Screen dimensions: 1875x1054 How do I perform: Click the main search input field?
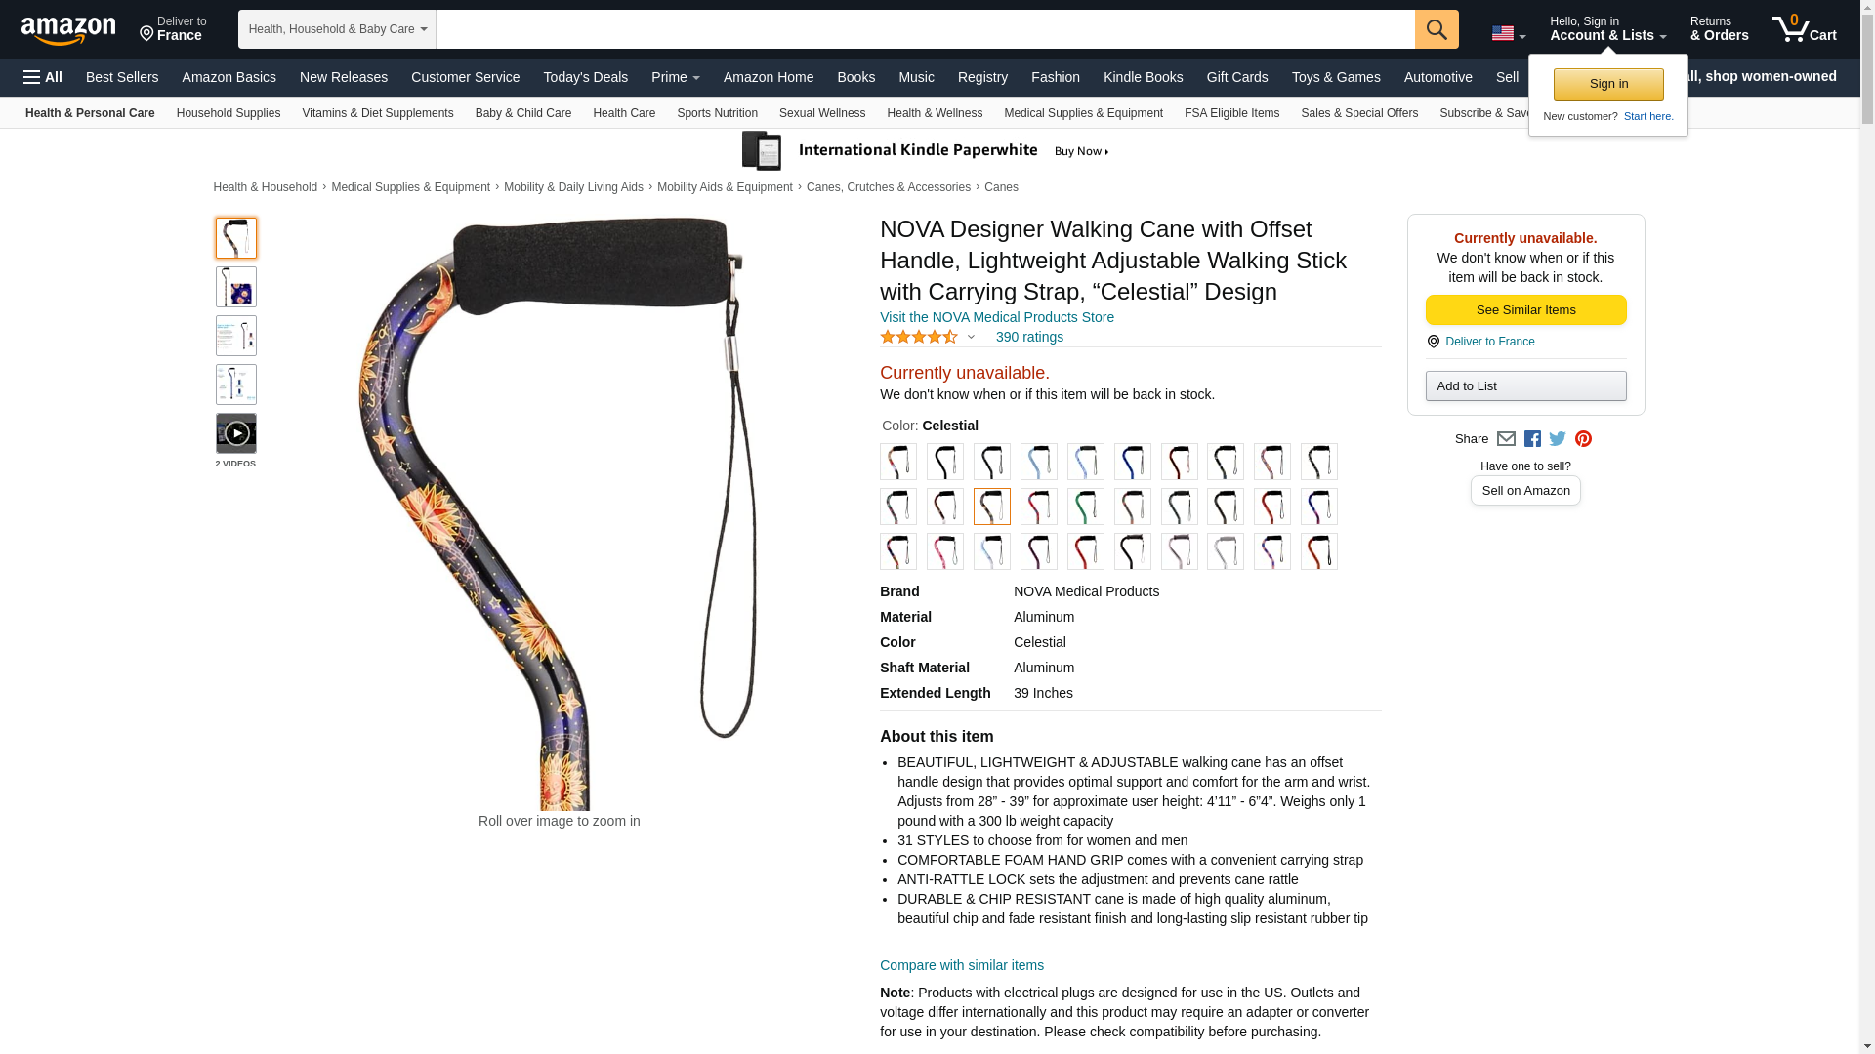pos(925,29)
